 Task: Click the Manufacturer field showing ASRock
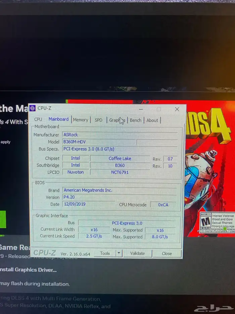click(x=120, y=135)
